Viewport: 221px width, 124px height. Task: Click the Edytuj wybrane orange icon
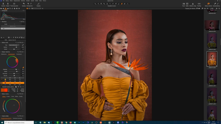click(x=208, y=4)
